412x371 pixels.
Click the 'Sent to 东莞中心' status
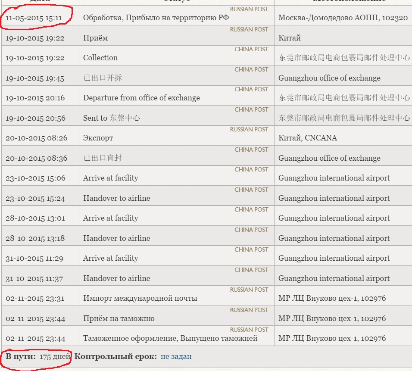point(111,118)
